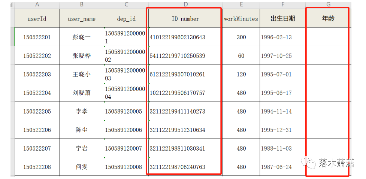Screen dimensions: 366x179
Task: Select the name cell 何雯
Action: (x=82, y=167)
